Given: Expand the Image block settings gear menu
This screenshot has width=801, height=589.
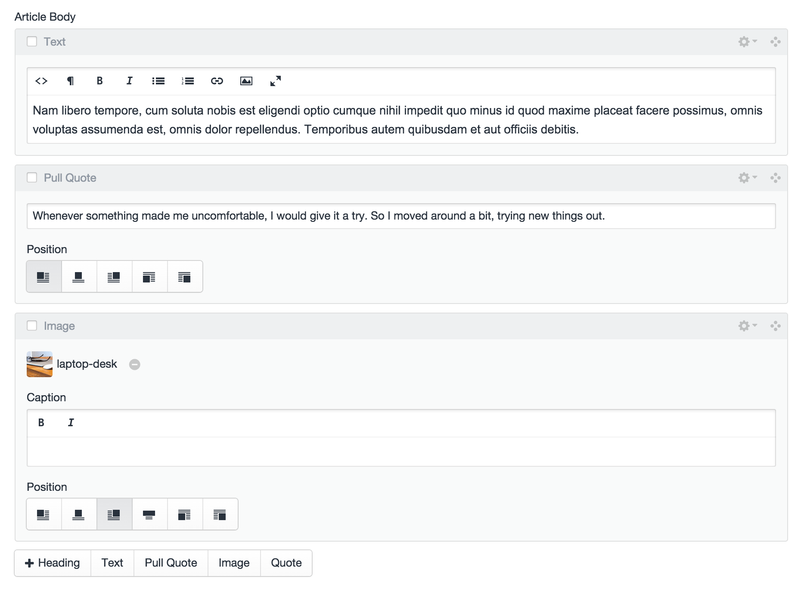Looking at the screenshot, I should tap(747, 326).
